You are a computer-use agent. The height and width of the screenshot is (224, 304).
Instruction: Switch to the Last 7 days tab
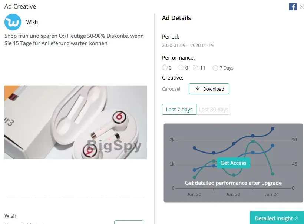click(179, 110)
